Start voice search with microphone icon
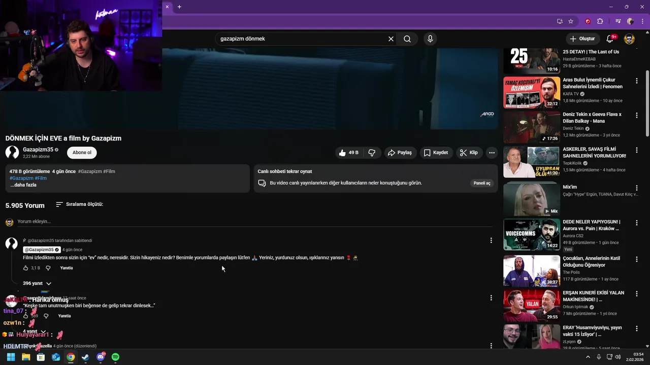The image size is (650, 365). point(430,39)
